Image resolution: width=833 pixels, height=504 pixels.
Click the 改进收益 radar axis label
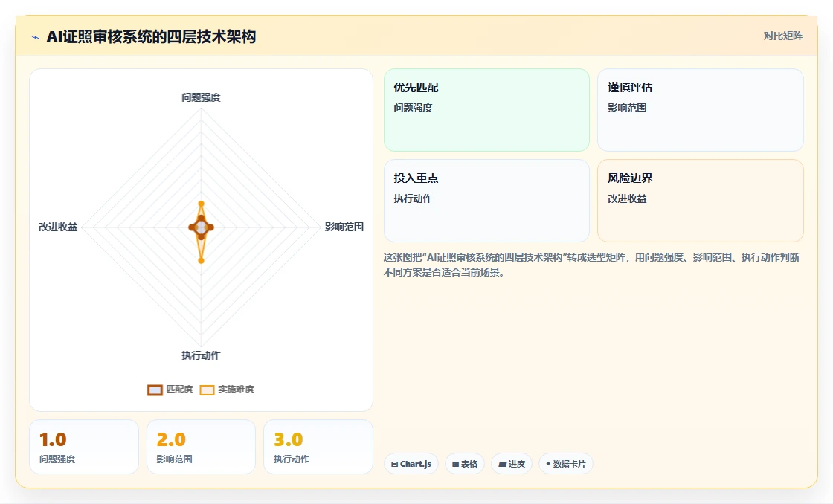58,227
